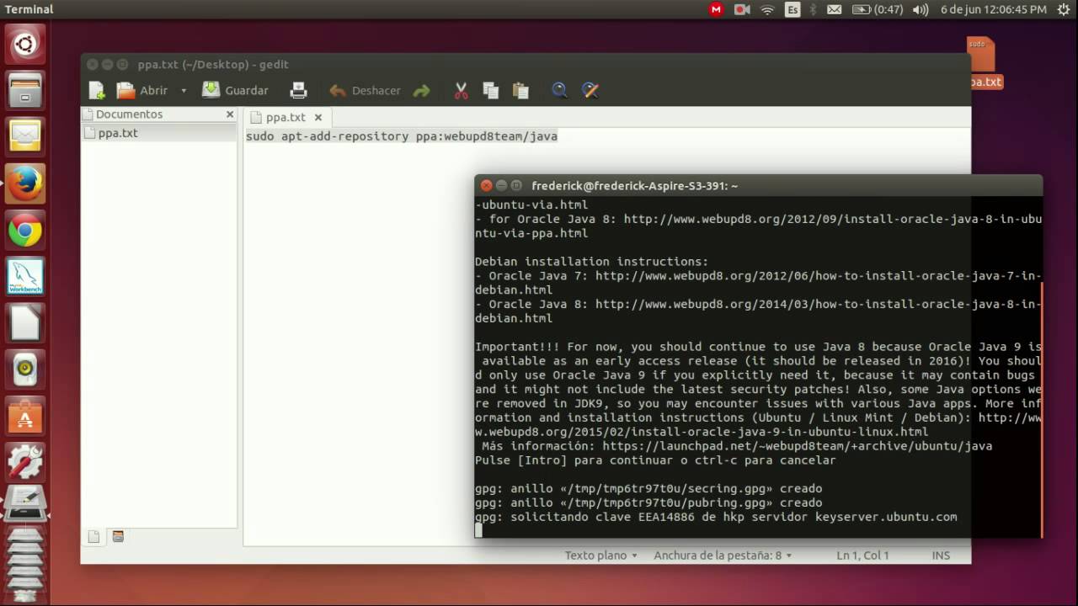Open System Settings wrench icon
Image resolution: width=1078 pixels, height=606 pixels.
point(24,460)
